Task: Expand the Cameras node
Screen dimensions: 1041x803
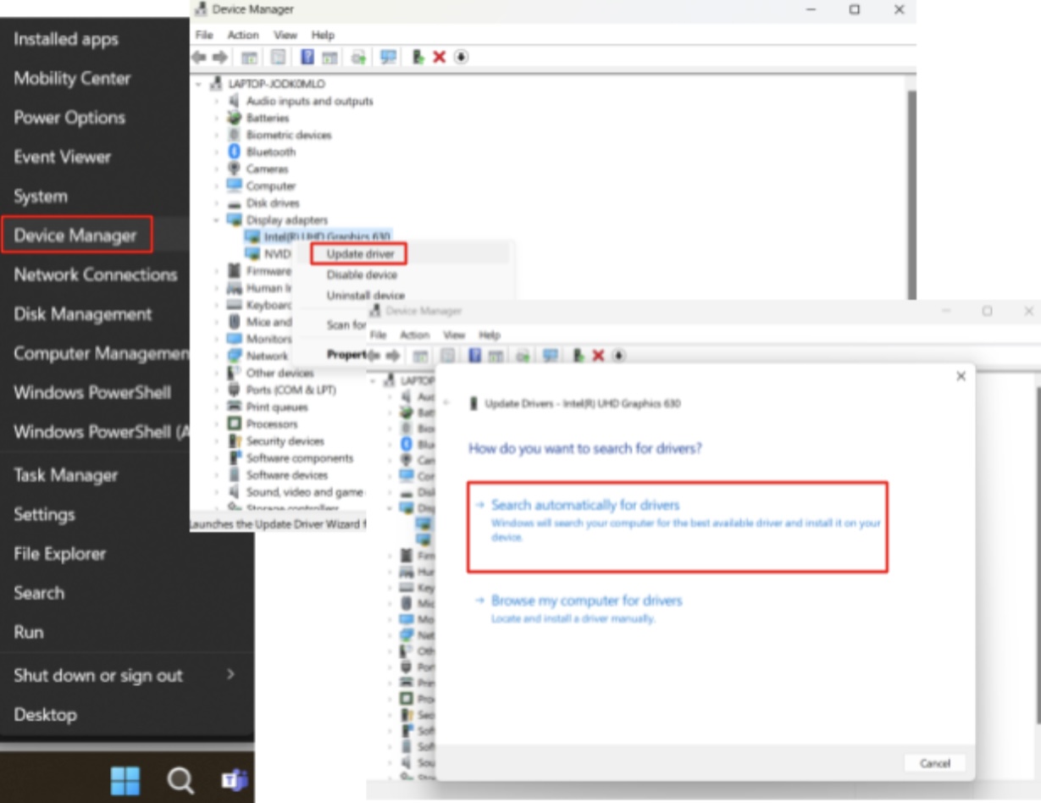Action: [x=216, y=169]
